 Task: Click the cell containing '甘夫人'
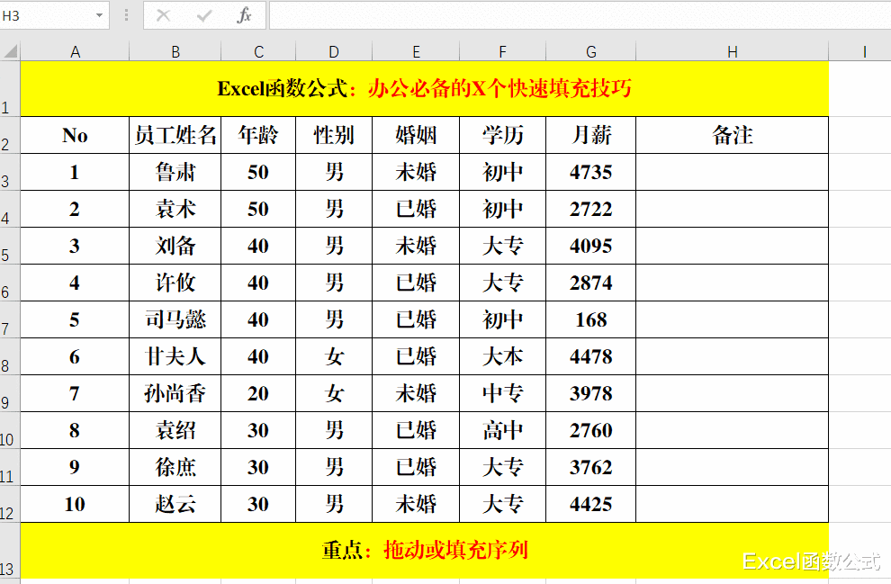175,356
